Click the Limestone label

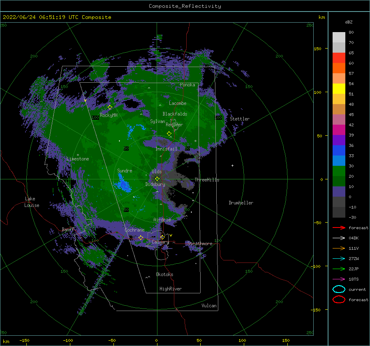click(x=78, y=159)
